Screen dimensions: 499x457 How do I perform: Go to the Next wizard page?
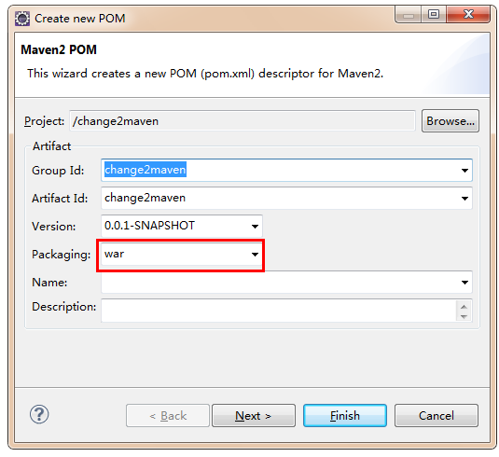tap(254, 416)
